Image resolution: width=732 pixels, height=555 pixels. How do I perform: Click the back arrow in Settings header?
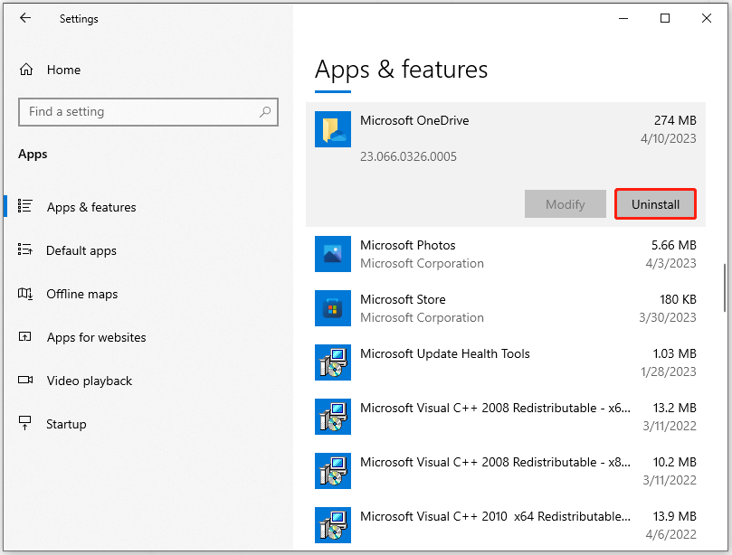click(24, 18)
